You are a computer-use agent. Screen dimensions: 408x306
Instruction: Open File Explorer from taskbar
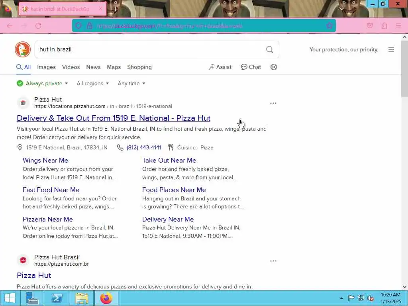coord(81,298)
